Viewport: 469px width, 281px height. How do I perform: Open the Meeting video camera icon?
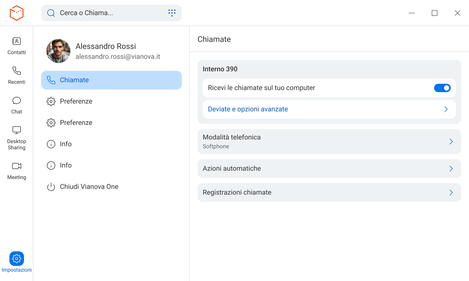tap(16, 166)
